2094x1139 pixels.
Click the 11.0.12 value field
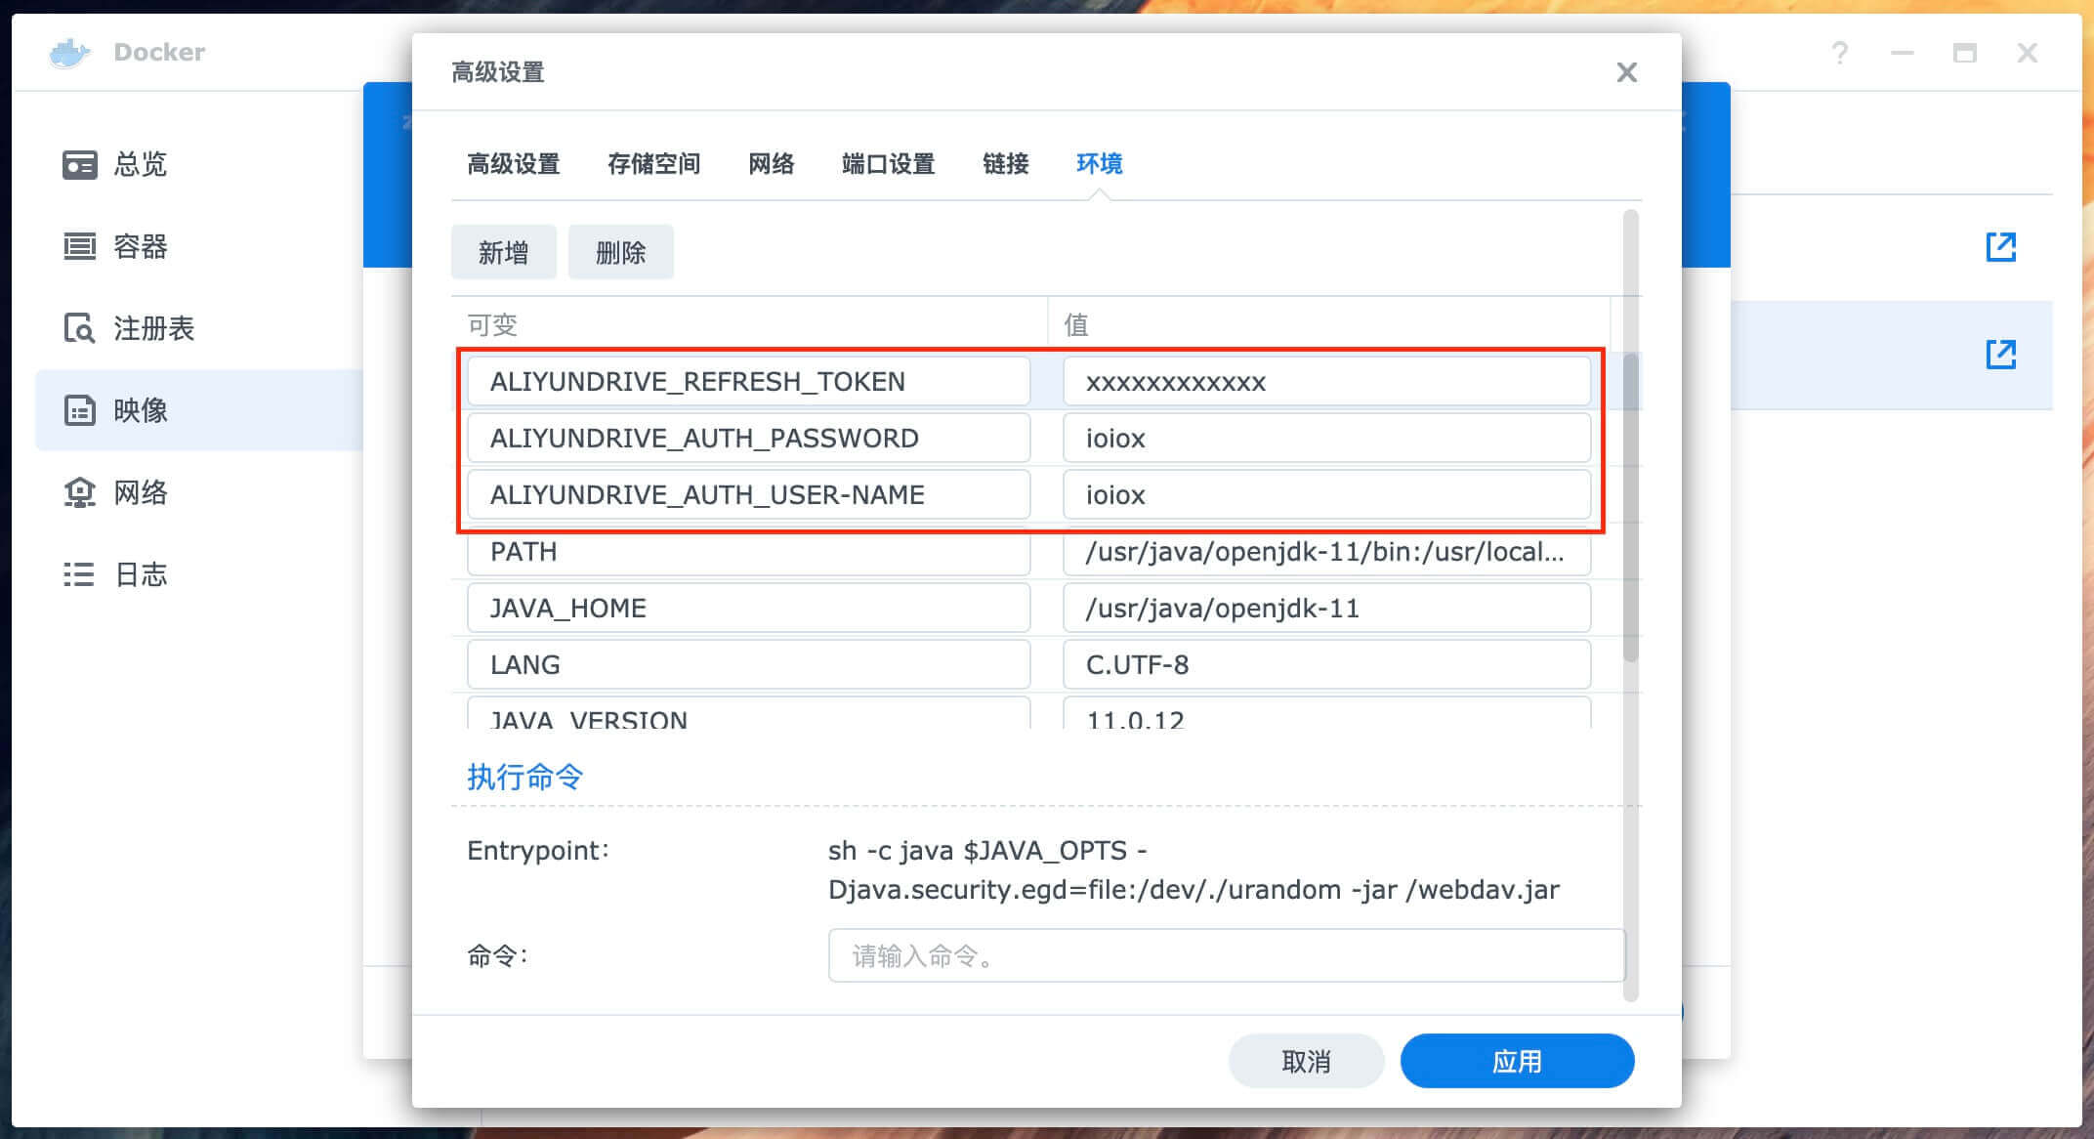(1327, 713)
